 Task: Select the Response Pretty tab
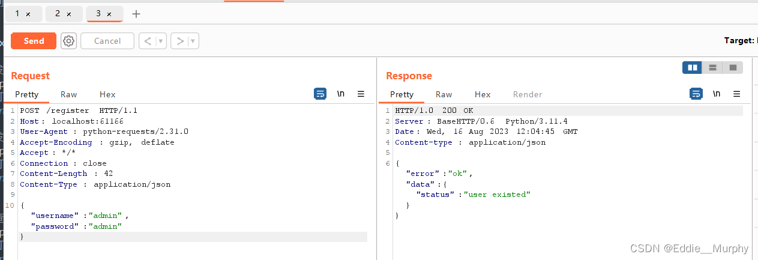tap(402, 94)
